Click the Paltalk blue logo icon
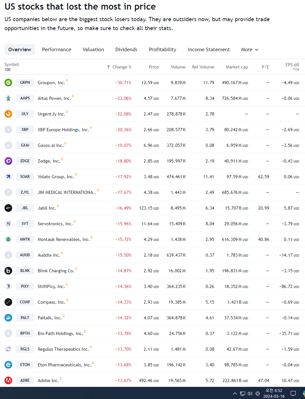 pyautogui.click(x=8, y=318)
